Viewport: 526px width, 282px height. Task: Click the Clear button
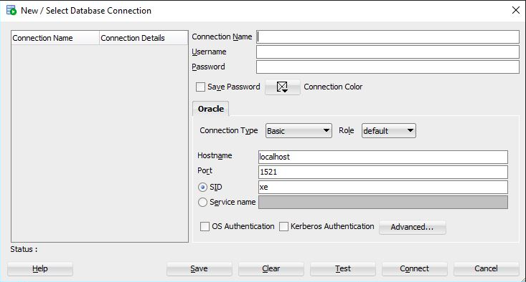pyautogui.click(x=271, y=268)
